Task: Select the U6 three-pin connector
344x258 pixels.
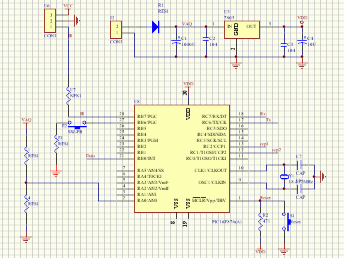Action: tap(50, 21)
